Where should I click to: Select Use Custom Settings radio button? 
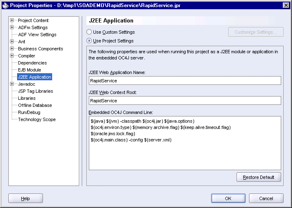tap(89, 32)
